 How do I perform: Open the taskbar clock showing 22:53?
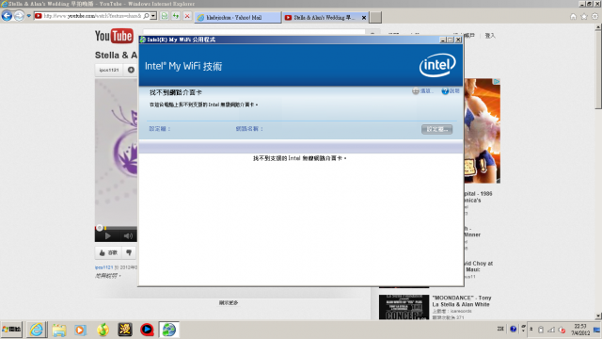click(580, 330)
